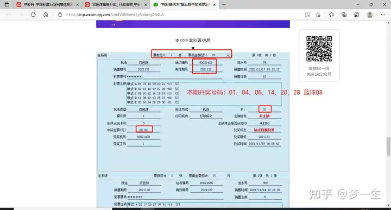Click the site lock icon in address bar
This screenshot has height=210, width=391.
click(60, 15)
